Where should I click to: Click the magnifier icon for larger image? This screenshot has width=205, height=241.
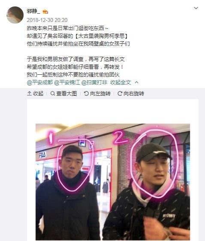53,94
